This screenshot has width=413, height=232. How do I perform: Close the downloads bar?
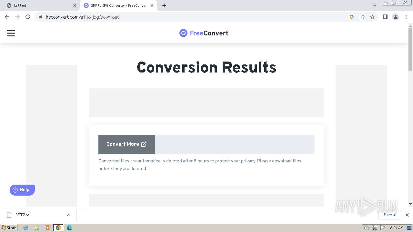[407, 215]
